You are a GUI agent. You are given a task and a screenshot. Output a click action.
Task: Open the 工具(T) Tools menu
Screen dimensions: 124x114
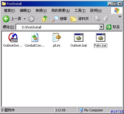80,11
